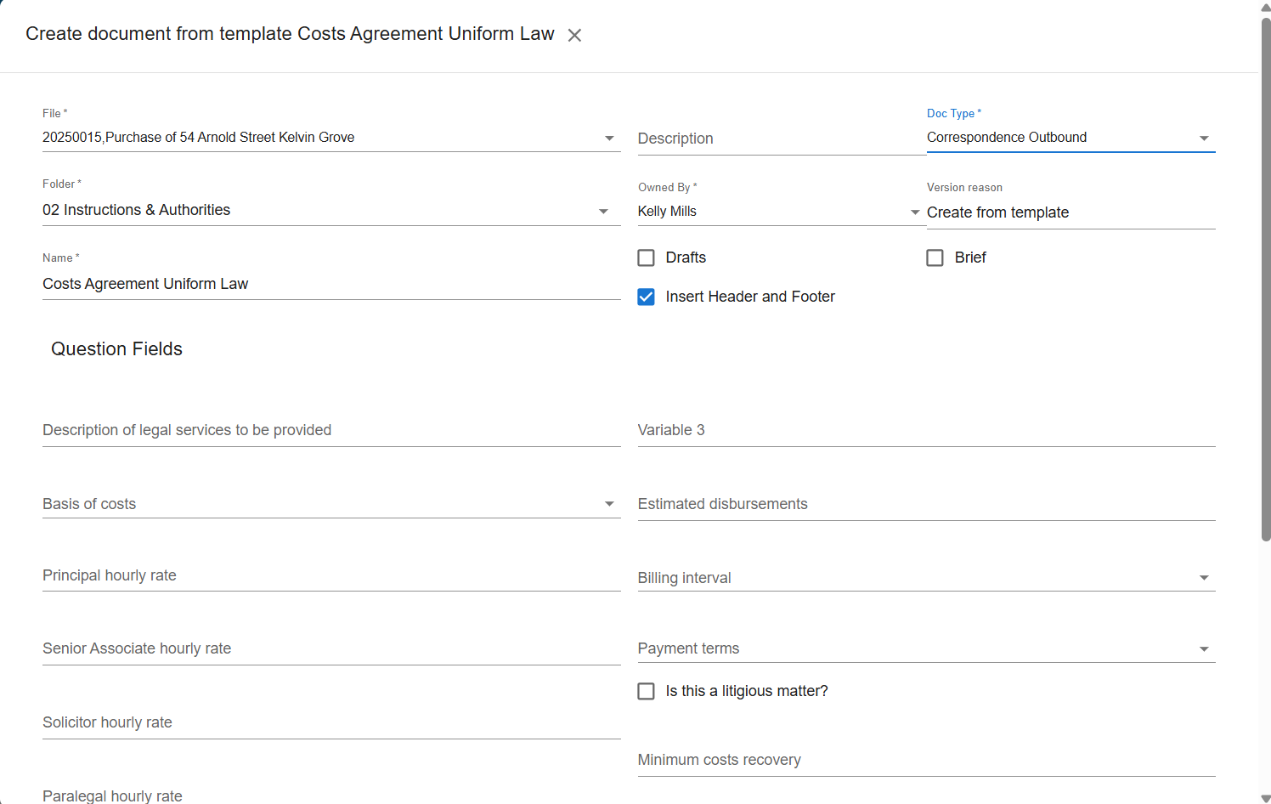
Task: Expand the Basis of costs dropdown
Action: click(x=609, y=503)
